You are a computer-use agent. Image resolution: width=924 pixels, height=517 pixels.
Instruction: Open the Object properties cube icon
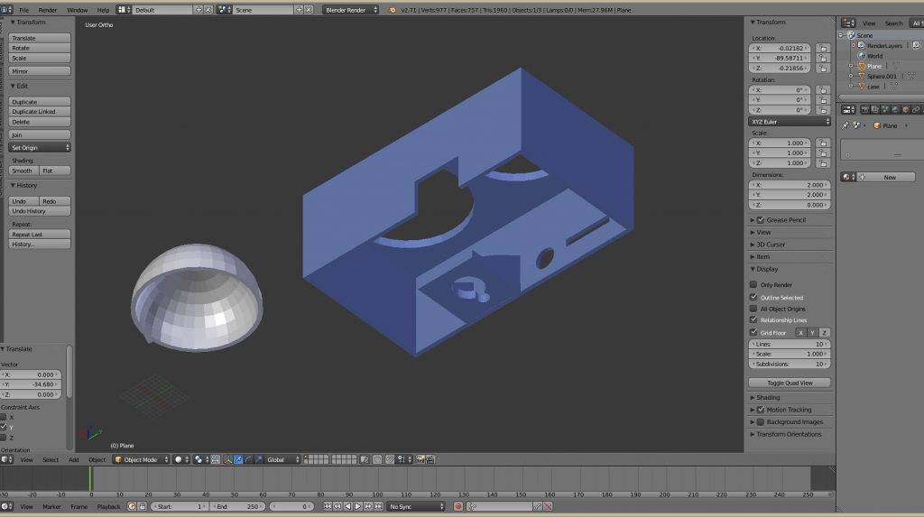(905, 110)
